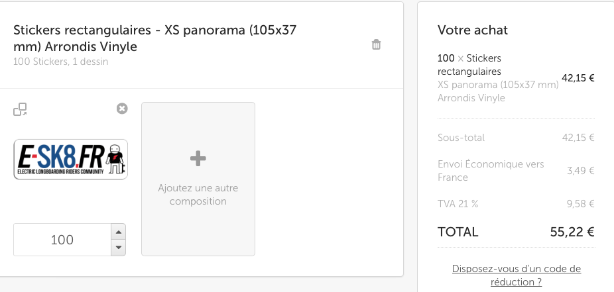Click the "Sous-total" label
This screenshot has width=614, height=292.
click(461, 138)
